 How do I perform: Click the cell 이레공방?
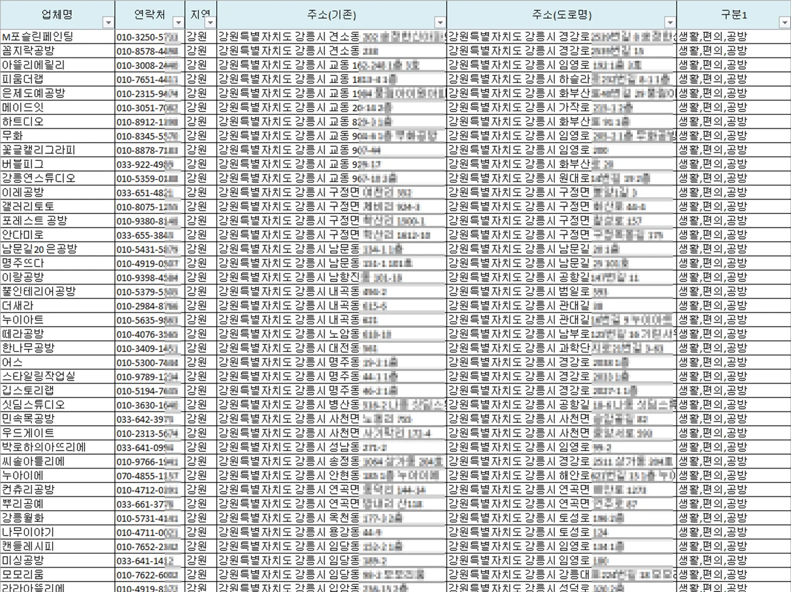58,192
